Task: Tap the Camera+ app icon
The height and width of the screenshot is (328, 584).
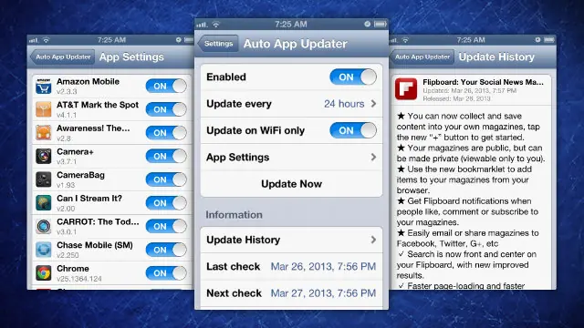Action: (44, 156)
